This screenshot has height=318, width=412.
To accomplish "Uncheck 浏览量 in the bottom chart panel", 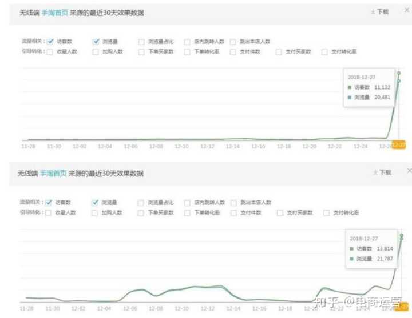I will coord(95,202).
